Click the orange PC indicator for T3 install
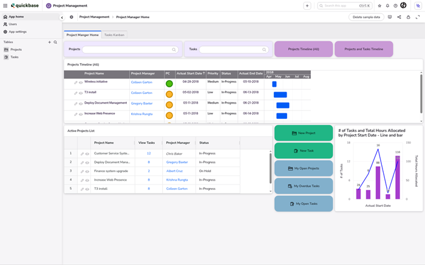425x265 pixels. [x=169, y=95]
